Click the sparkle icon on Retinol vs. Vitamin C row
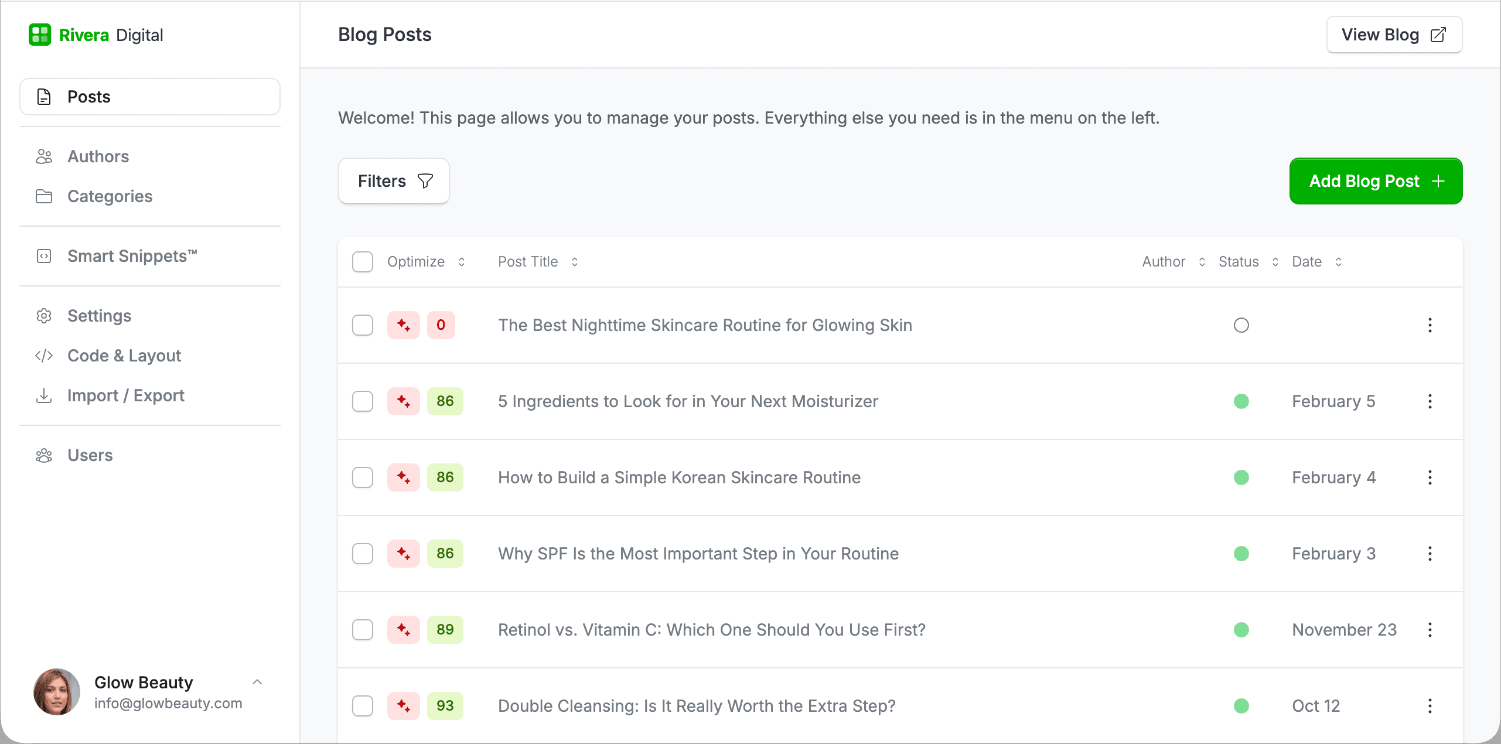1501x744 pixels. tap(403, 630)
